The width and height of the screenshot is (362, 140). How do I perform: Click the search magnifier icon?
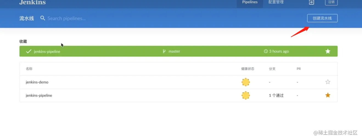click(x=43, y=18)
